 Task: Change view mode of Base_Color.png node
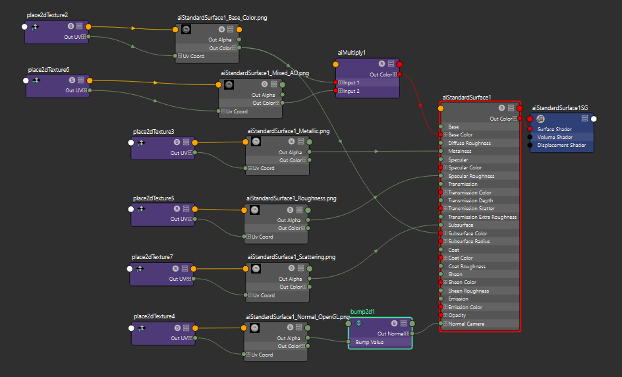click(230, 30)
